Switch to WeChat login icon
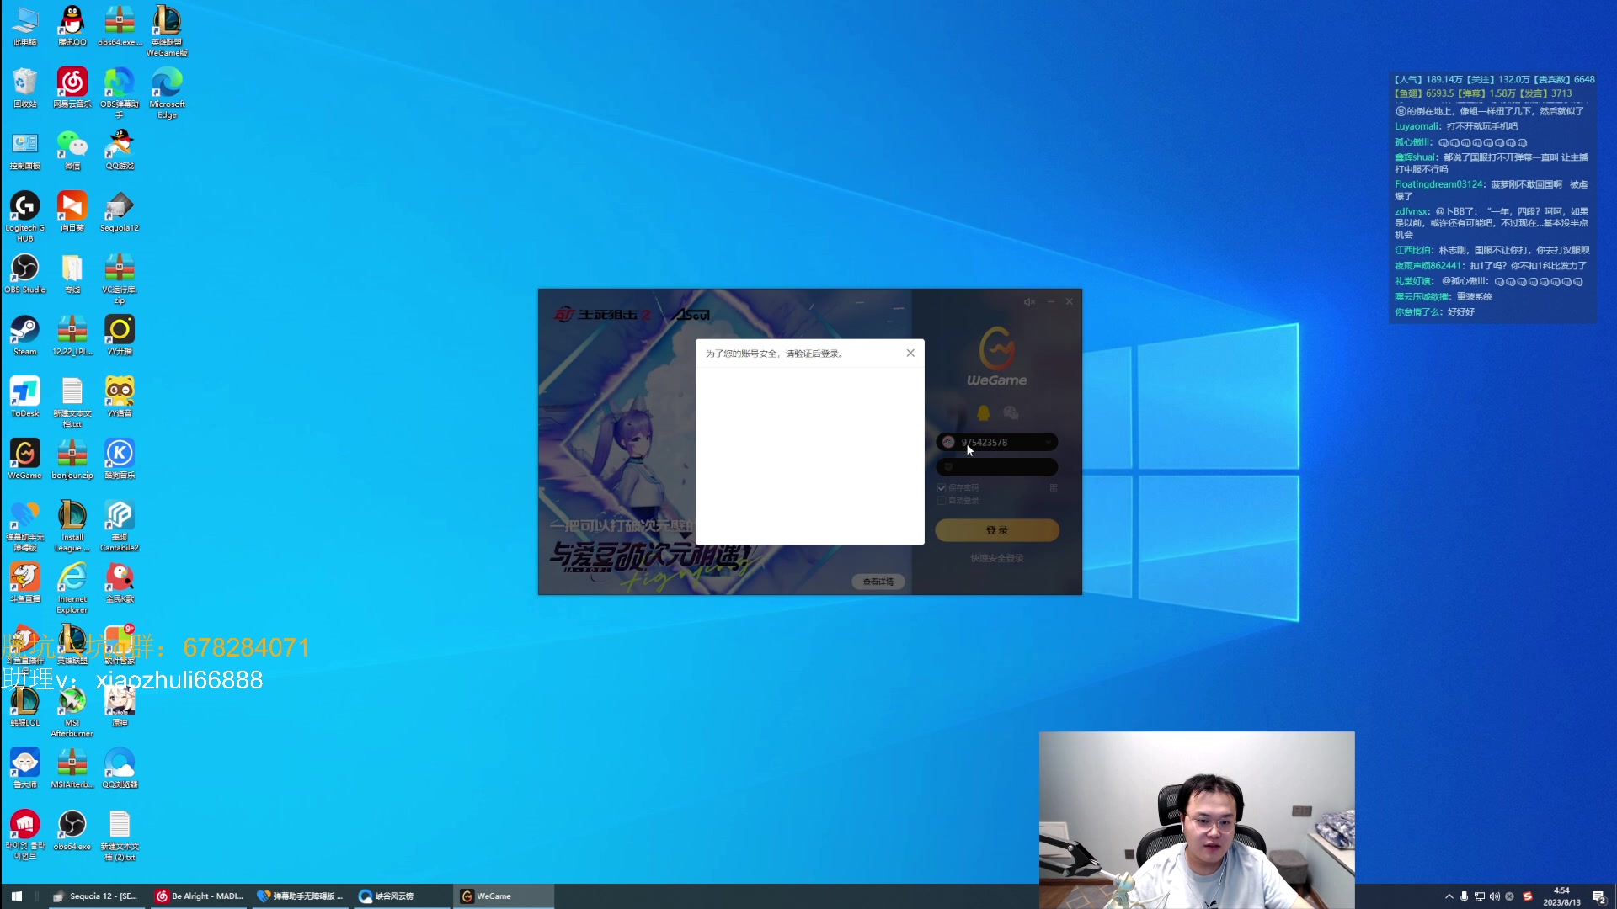The height and width of the screenshot is (909, 1617). pos(1011,412)
